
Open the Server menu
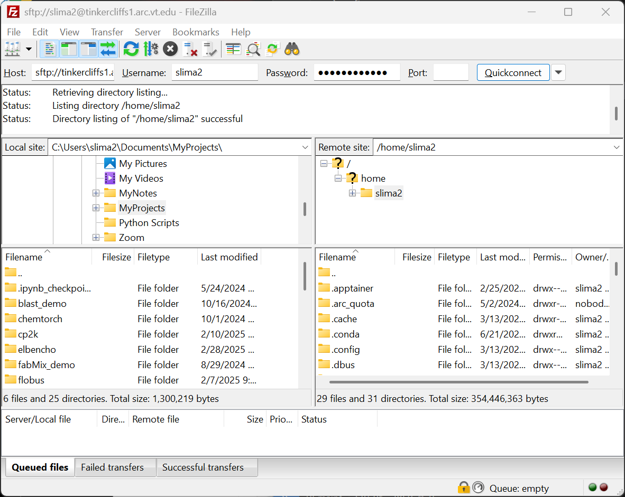click(148, 32)
